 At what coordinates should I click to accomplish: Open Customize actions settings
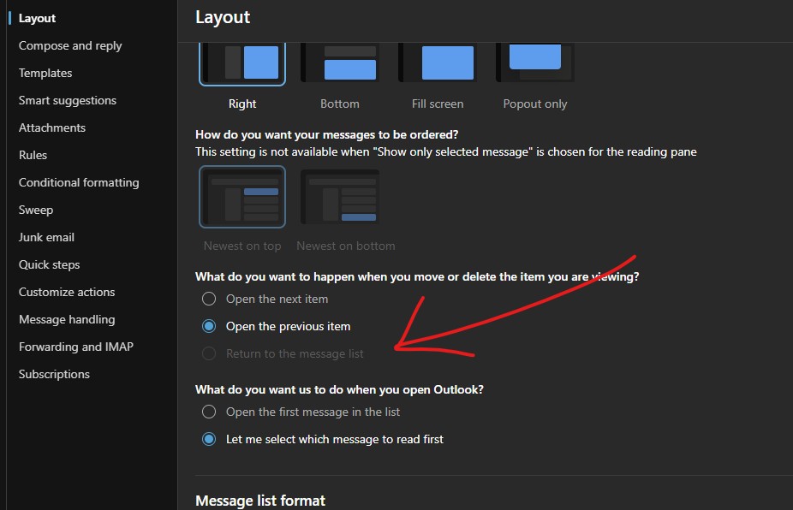click(67, 292)
